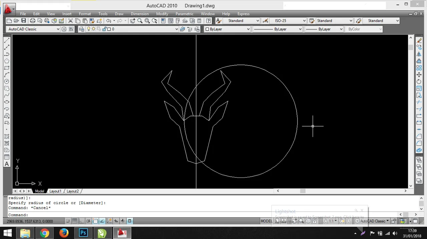The image size is (427, 239).
Task: Select the Hatch tool
Action: point(7,137)
